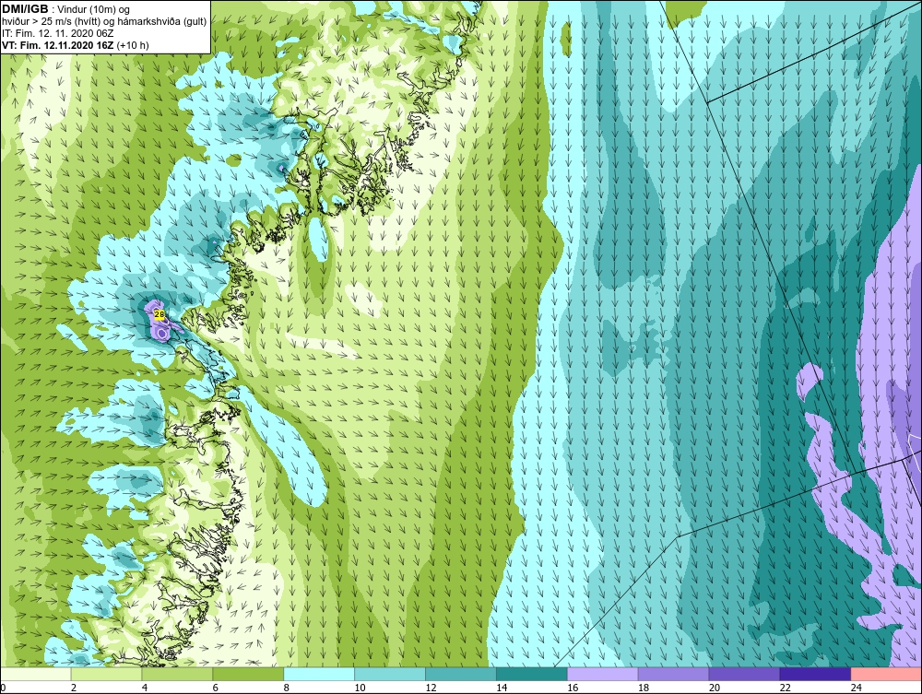
Task: Click the legend scale value 8
Action: [x=287, y=688]
